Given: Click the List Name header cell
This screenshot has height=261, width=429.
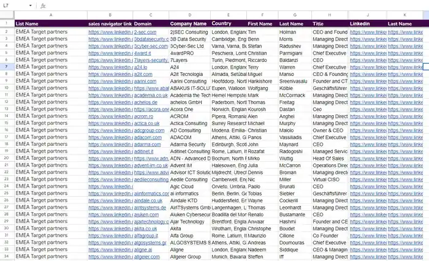Looking at the screenshot, I should pyautogui.click(x=51, y=24).
